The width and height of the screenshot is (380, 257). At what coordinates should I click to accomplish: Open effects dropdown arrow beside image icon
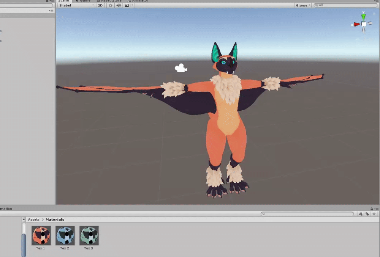click(132, 5)
